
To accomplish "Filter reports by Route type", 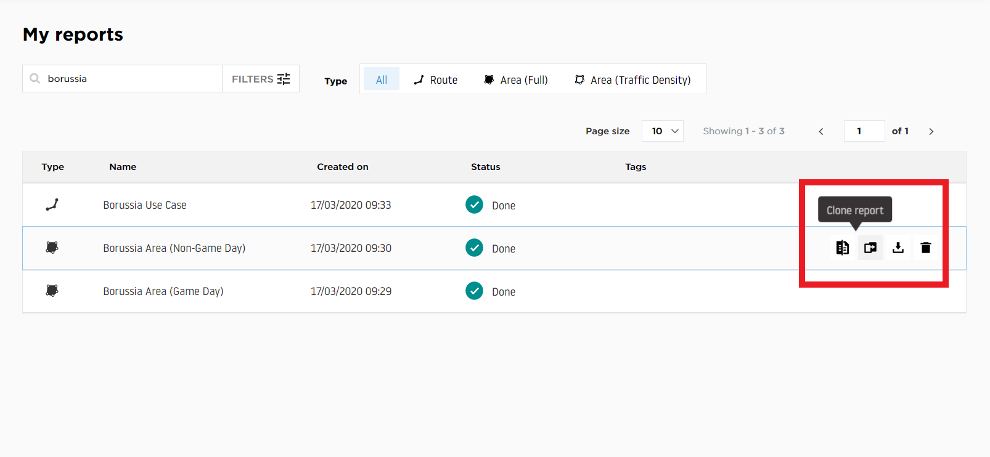I will click(x=436, y=79).
